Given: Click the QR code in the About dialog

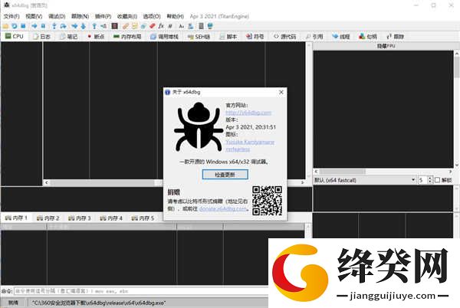Looking at the screenshot, I should tap(267, 201).
